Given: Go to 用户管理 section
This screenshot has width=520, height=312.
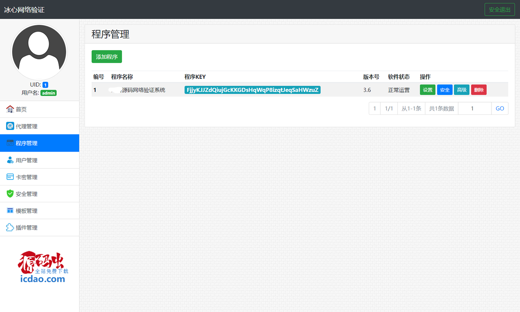Looking at the screenshot, I should pos(39,160).
